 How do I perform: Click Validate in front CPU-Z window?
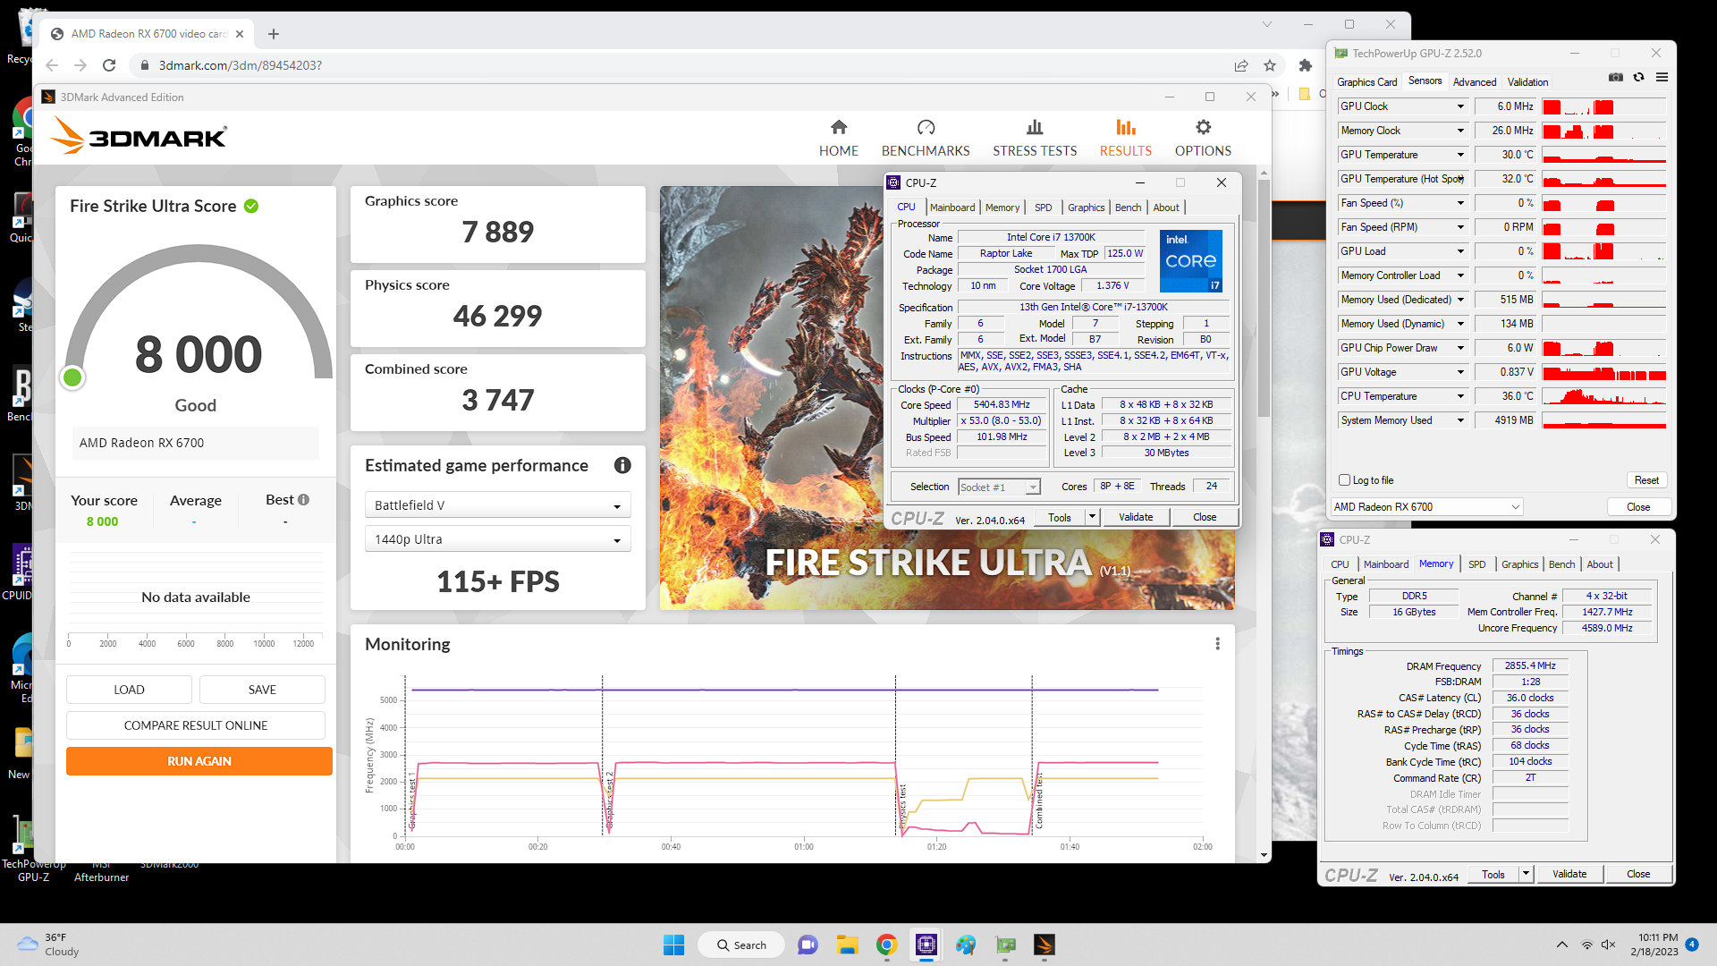click(1136, 517)
